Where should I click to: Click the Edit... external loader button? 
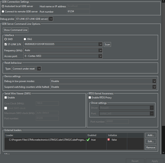pos(151,142)
